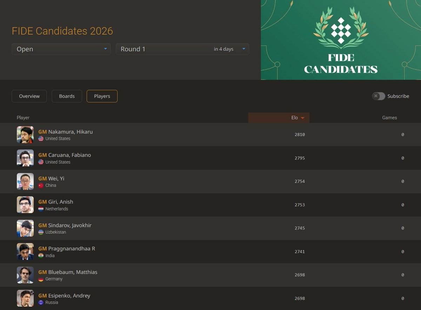The height and width of the screenshot is (310, 421).
Task: Click the FIDE Candidates banner image
Action: (341, 40)
